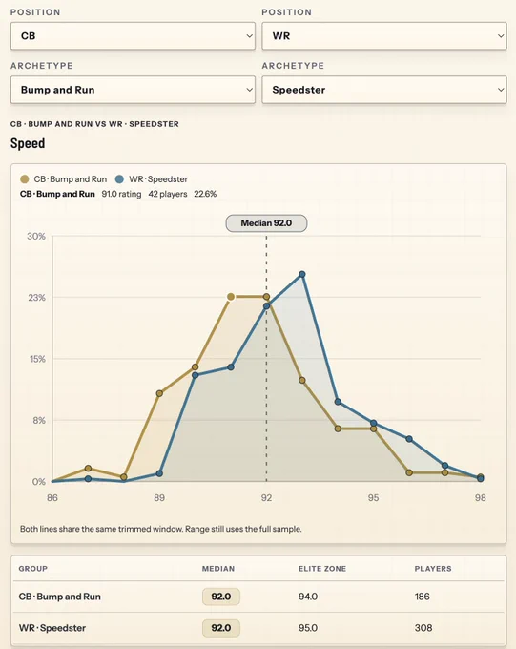Open the left Position dropdown showing CB
Screen dimensions: 516x649
click(133, 36)
